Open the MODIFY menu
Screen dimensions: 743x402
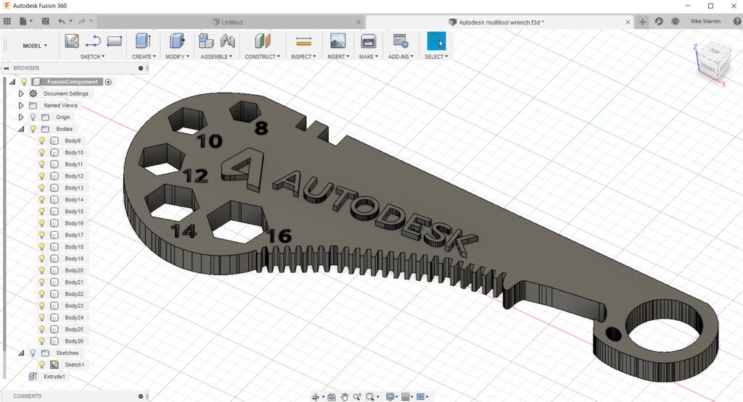[177, 56]
